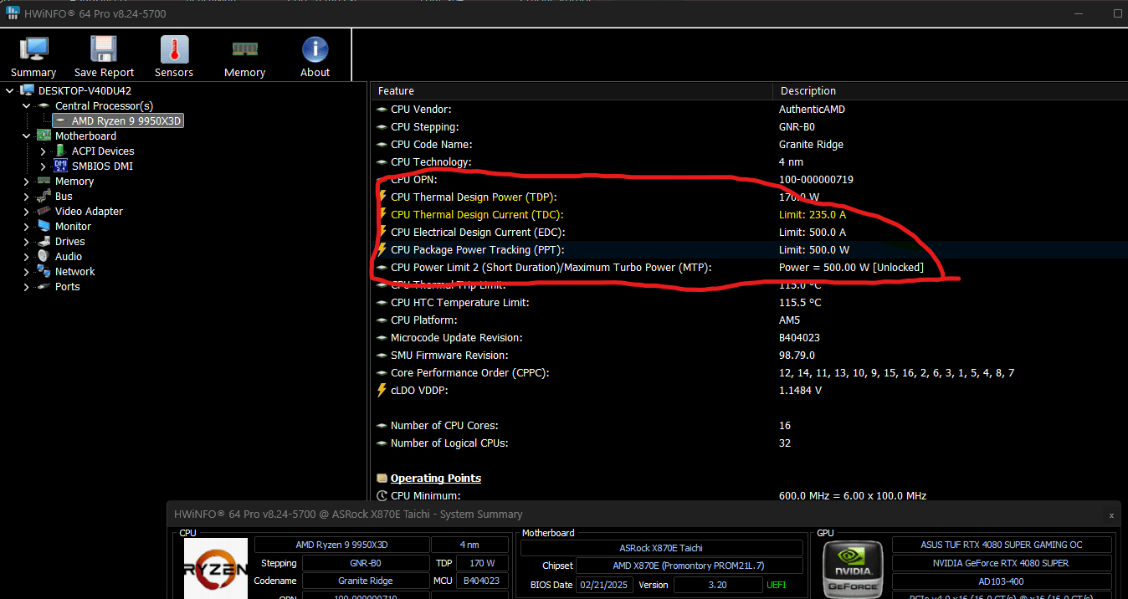This screenshot has width=1128, height=599.
Task: Click the Motherboard tree icon
Action: click(x=44, y=136)
